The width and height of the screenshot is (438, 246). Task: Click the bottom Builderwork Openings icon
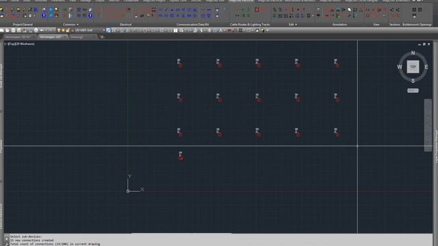point(414,16)
